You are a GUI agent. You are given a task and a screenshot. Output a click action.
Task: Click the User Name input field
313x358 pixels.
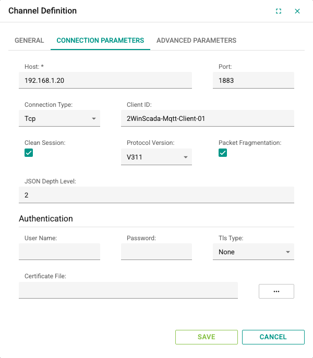click(59, 252)
